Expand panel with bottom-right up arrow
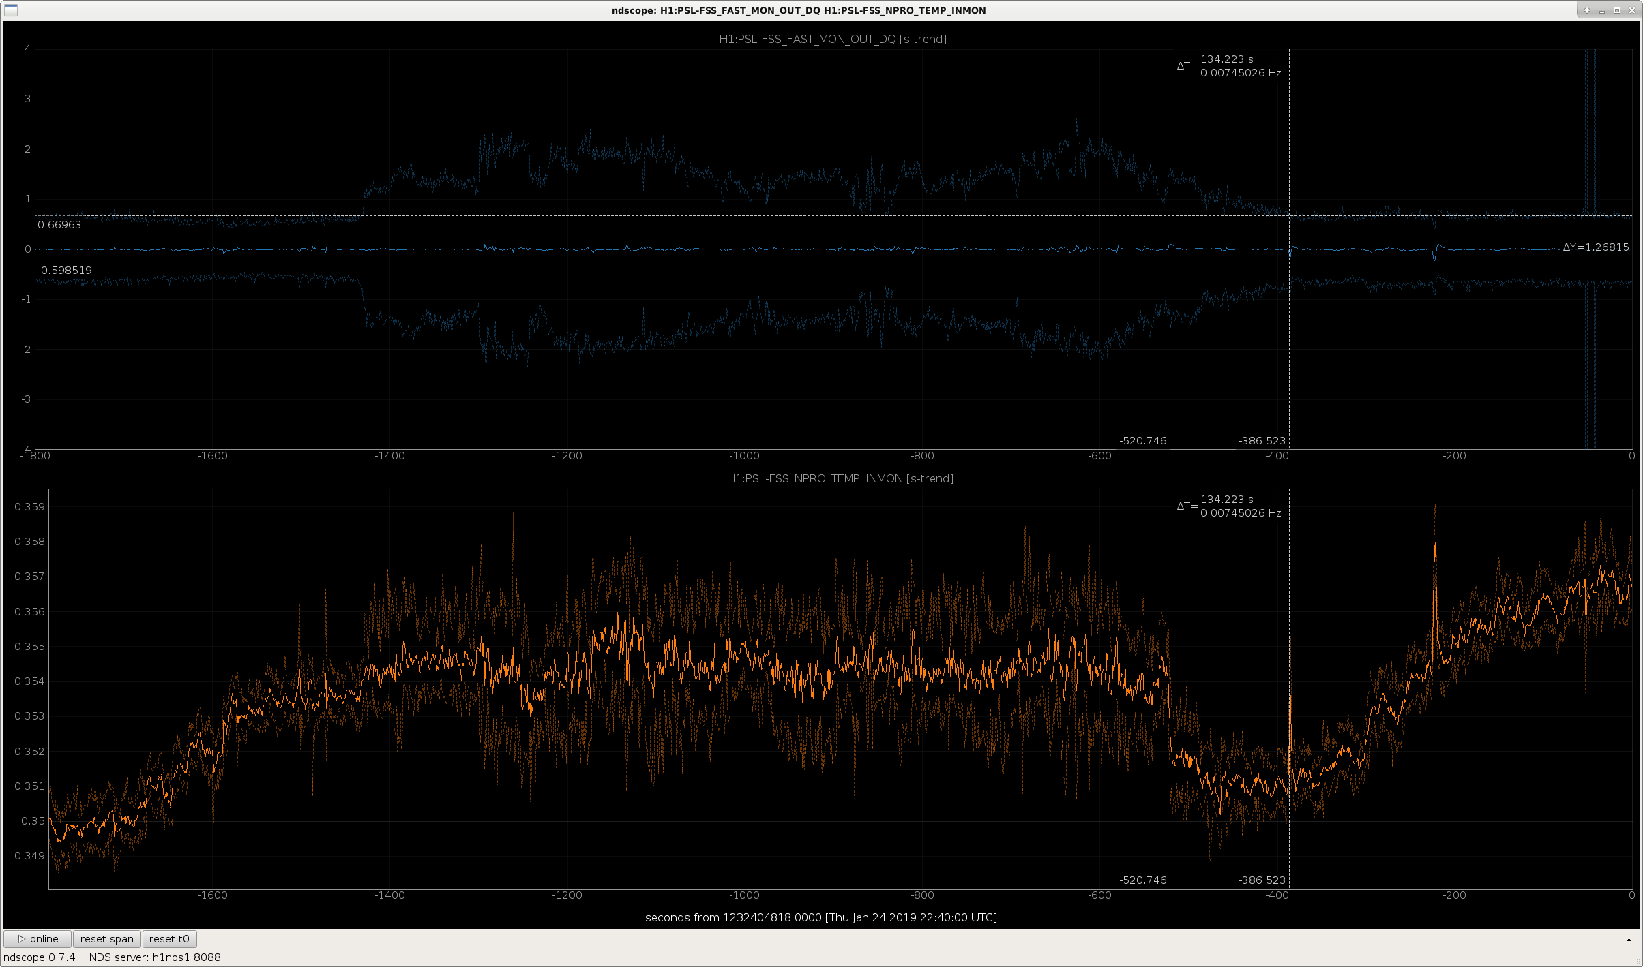This screenshot has height=967, width=1643. tap(1629, 940)
